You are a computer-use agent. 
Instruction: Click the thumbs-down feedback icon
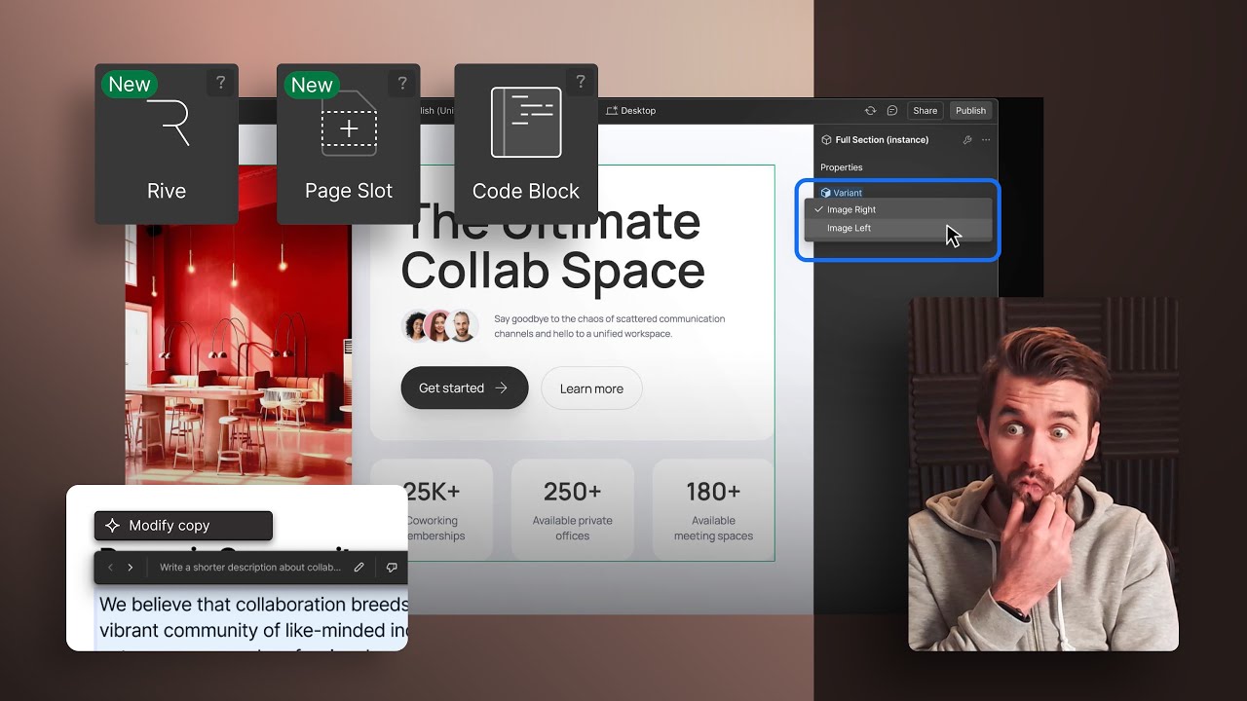[392, 567]
